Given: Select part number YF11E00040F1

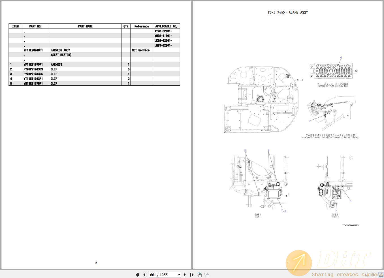Looking at the screenshot, I should (33, 50).
